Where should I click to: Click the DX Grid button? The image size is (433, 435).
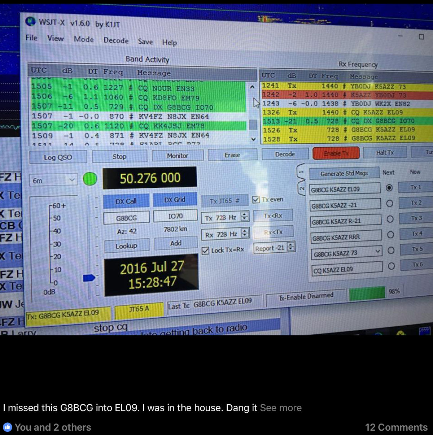click(175, 200)
